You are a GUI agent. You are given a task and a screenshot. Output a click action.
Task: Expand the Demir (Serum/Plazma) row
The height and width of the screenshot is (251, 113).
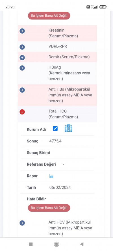pyautogui.click(x=22, y=57)
